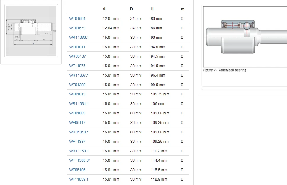Select part number WR11037.1
287x185 pixels.
coord(79,75)
